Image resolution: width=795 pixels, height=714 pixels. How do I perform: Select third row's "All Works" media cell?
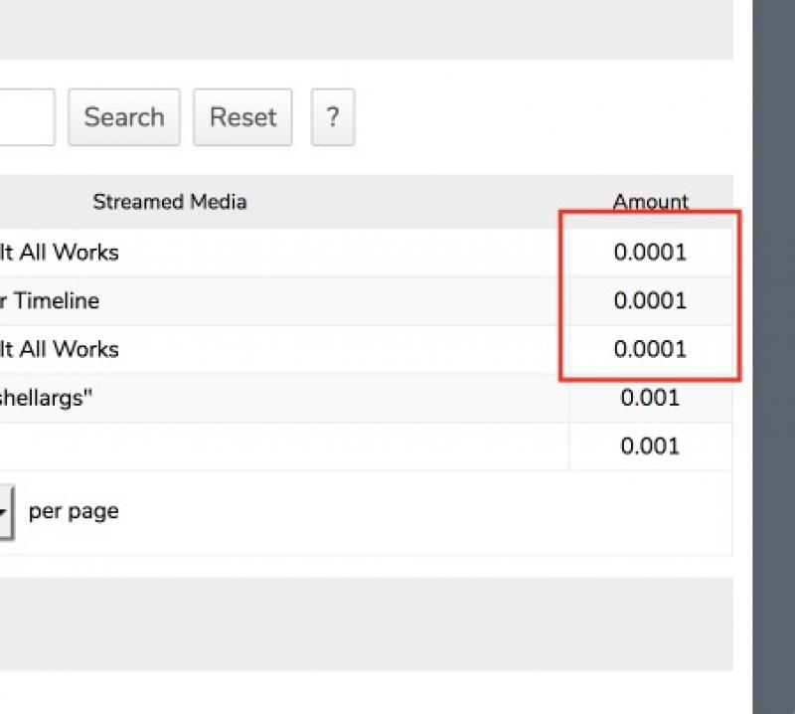point(60,350)
